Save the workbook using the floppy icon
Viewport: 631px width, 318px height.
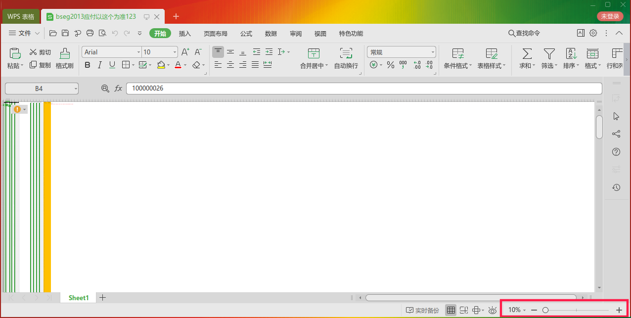tap(65, 33)
